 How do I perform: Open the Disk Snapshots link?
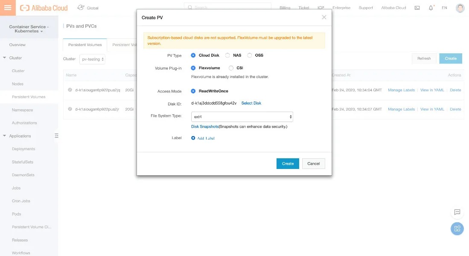205,126
